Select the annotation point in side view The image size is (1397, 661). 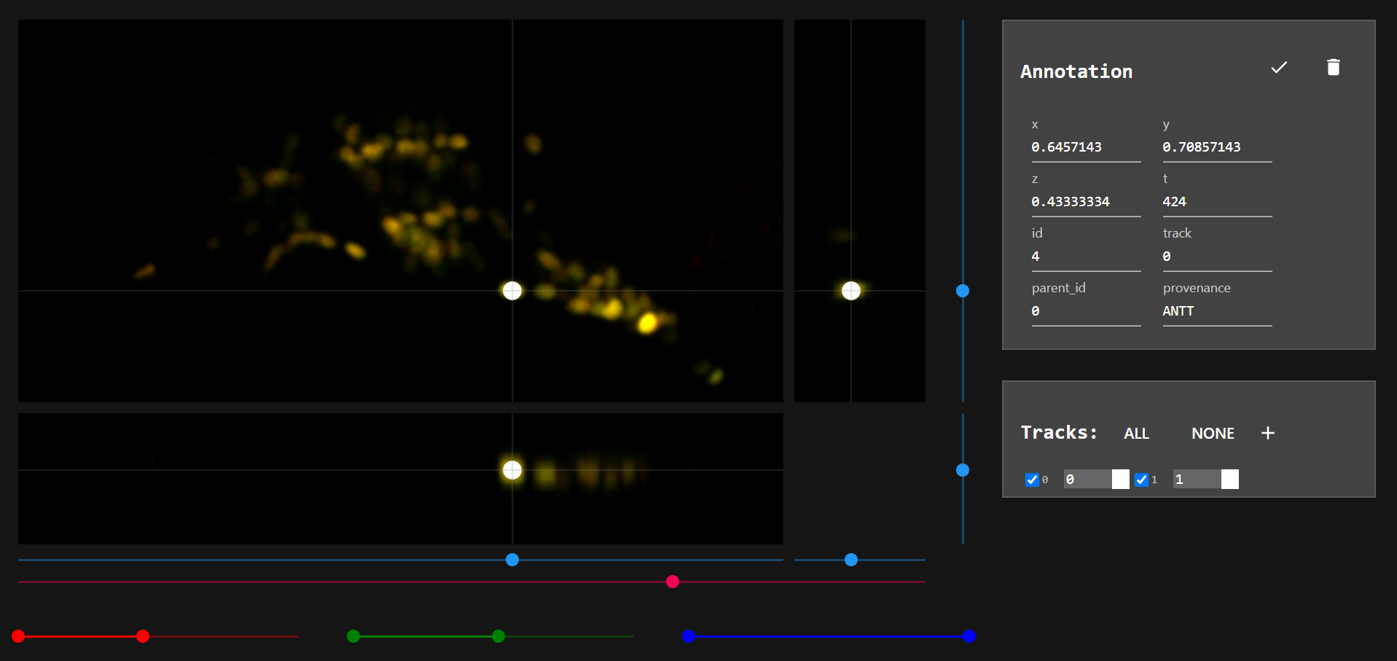(851, 291)
